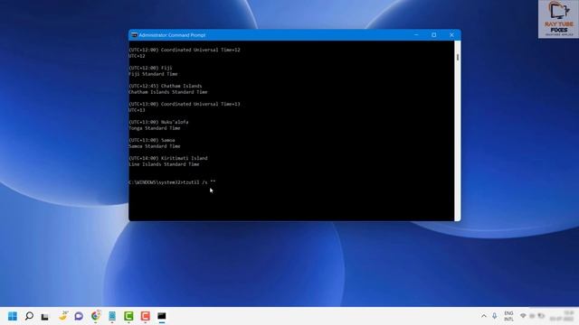The height and width of the screenshot is (325, 579).
Task: Click the Command Prompt title bar icon
Action: point(135,35)
